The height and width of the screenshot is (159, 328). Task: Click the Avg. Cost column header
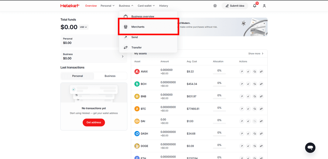point(192,61)
